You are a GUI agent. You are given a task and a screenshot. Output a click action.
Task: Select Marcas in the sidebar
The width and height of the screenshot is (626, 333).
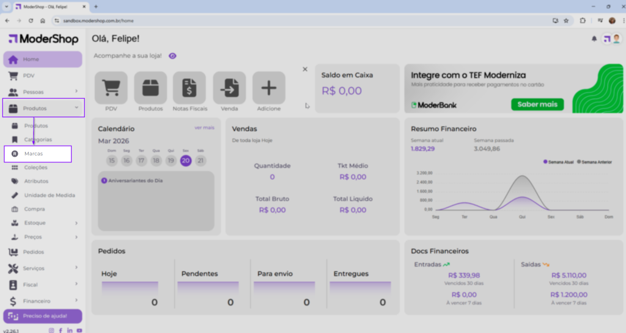click(34, 154)
